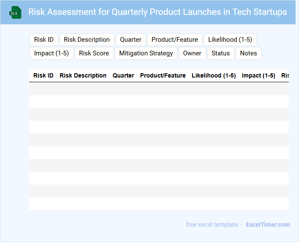
Task: Click the Risk Description column header
Action: [83, 75]
